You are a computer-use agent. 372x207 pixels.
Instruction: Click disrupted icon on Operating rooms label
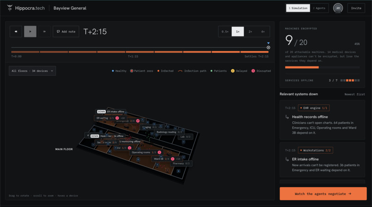coord(159,152)
